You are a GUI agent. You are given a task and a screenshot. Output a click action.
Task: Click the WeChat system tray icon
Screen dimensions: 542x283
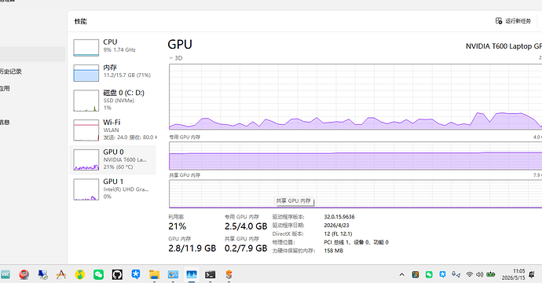click(x=429, y=274)
